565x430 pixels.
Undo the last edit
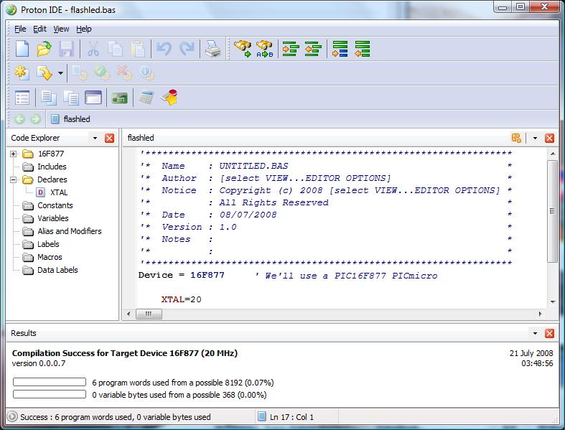point(164,49)
